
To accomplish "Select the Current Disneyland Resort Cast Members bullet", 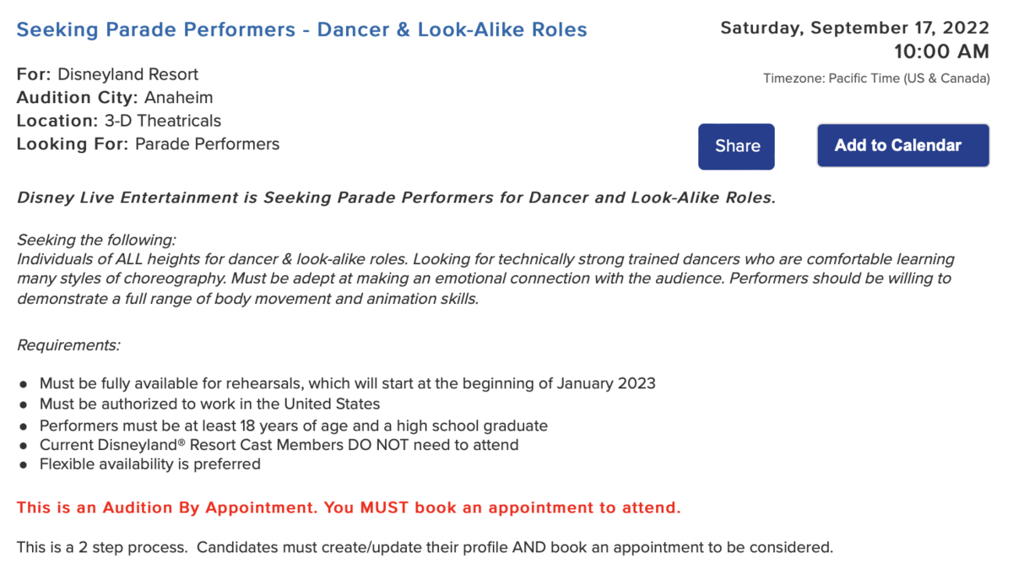I will pos(279,445).
